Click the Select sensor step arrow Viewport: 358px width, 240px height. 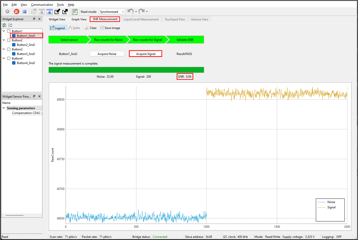tap(69, 40)
